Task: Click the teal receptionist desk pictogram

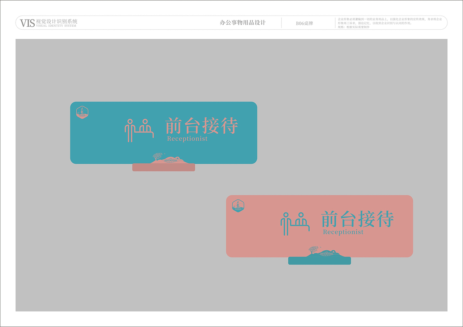Action: [295, 223]
